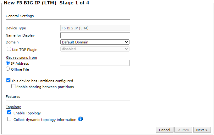Check Enable sharing between partitions
Viewport: 214px width, 135px height.
(x=14, y=86)
